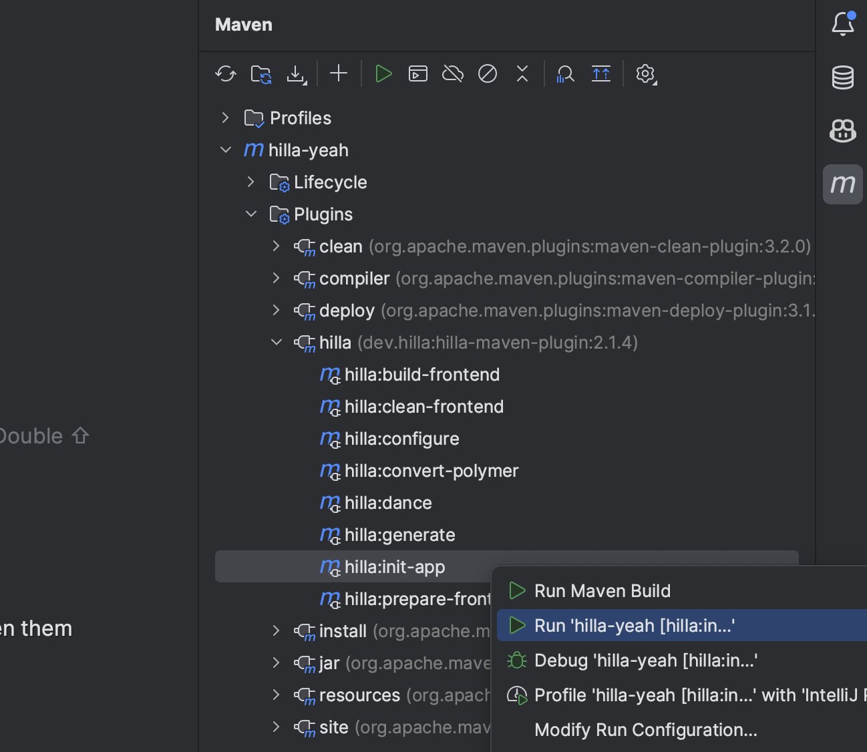
Task: Click the clean plugin icon
Action: [305, 247]
